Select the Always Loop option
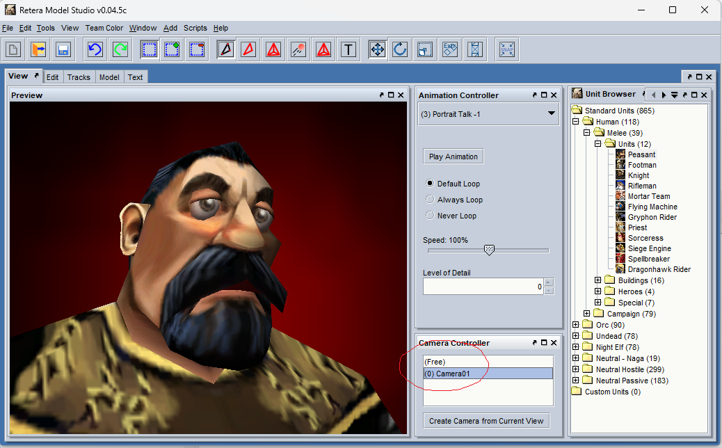 coord(430,200)
